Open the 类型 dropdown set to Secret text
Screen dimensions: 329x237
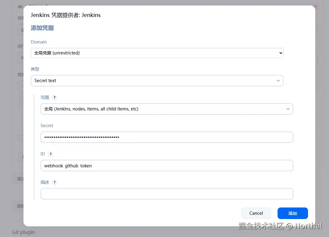coord(157,80)
